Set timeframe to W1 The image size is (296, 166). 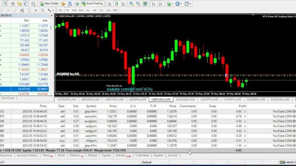click(108, 10)
